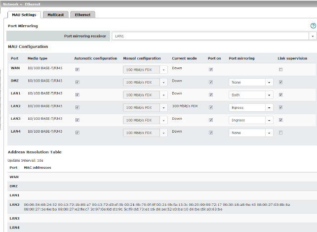Open LAN3 manual configuration speed dropdown
This screenshot has height=232, width=317.
(145, 120)
